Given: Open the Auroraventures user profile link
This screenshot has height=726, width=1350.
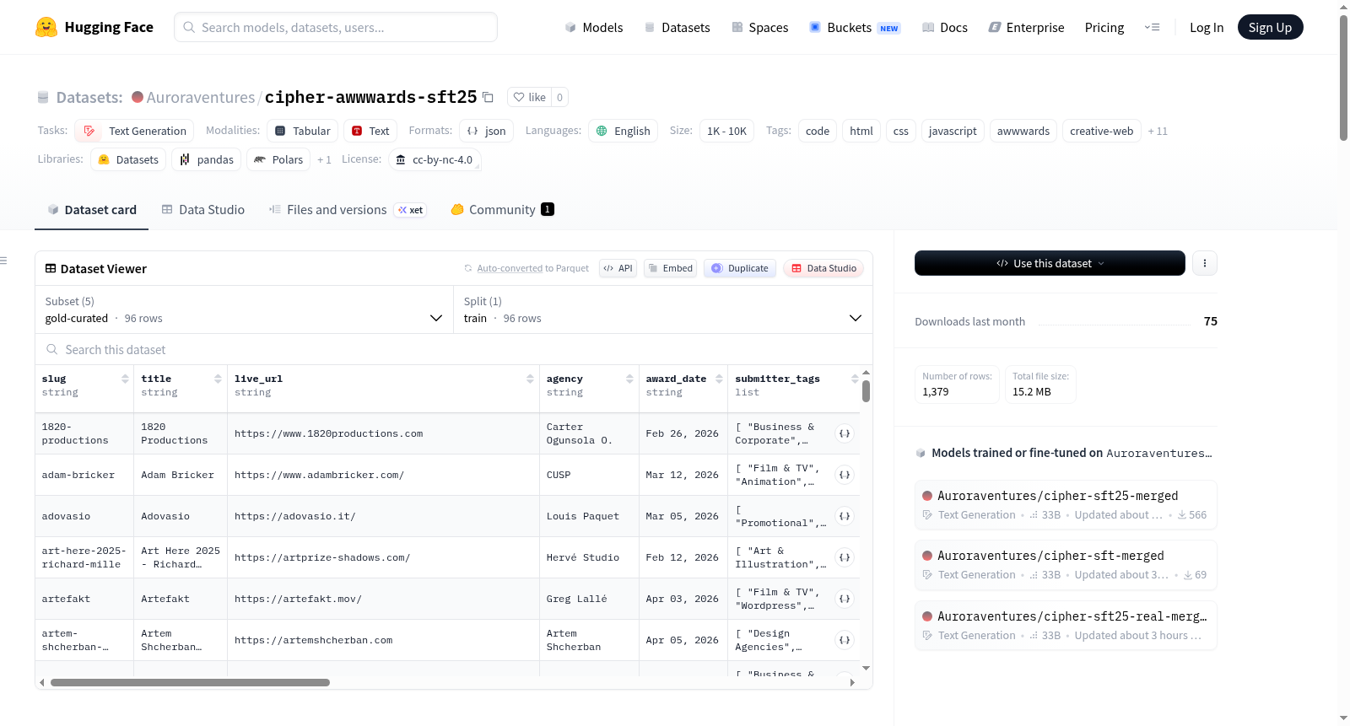Looking at the screenshot, I should (201, 97).
